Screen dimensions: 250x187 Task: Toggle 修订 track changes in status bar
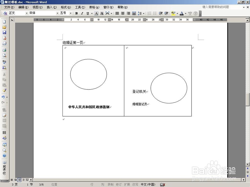click(x=118, y=185)
